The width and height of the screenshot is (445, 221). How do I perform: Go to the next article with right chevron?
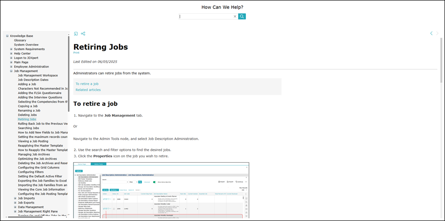tap(439, 34)
